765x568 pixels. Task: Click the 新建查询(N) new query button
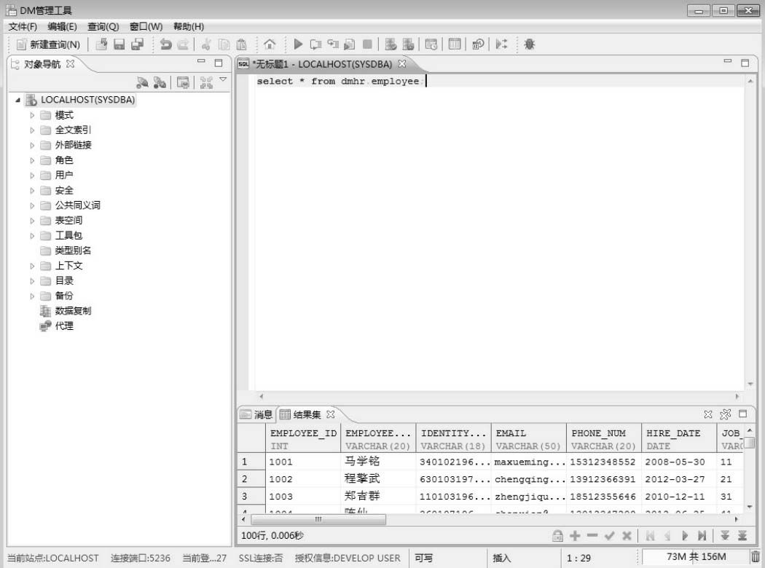[48, 44]
